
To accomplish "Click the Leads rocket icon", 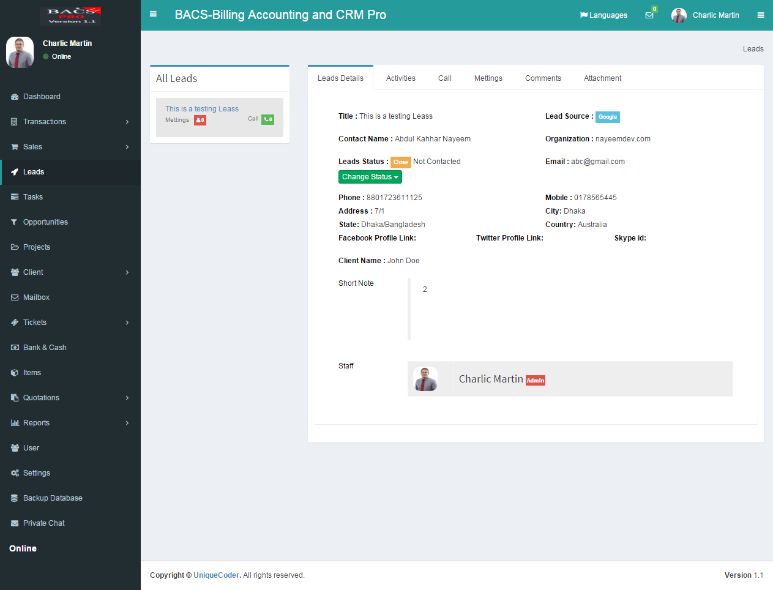I will coord(15,172).
